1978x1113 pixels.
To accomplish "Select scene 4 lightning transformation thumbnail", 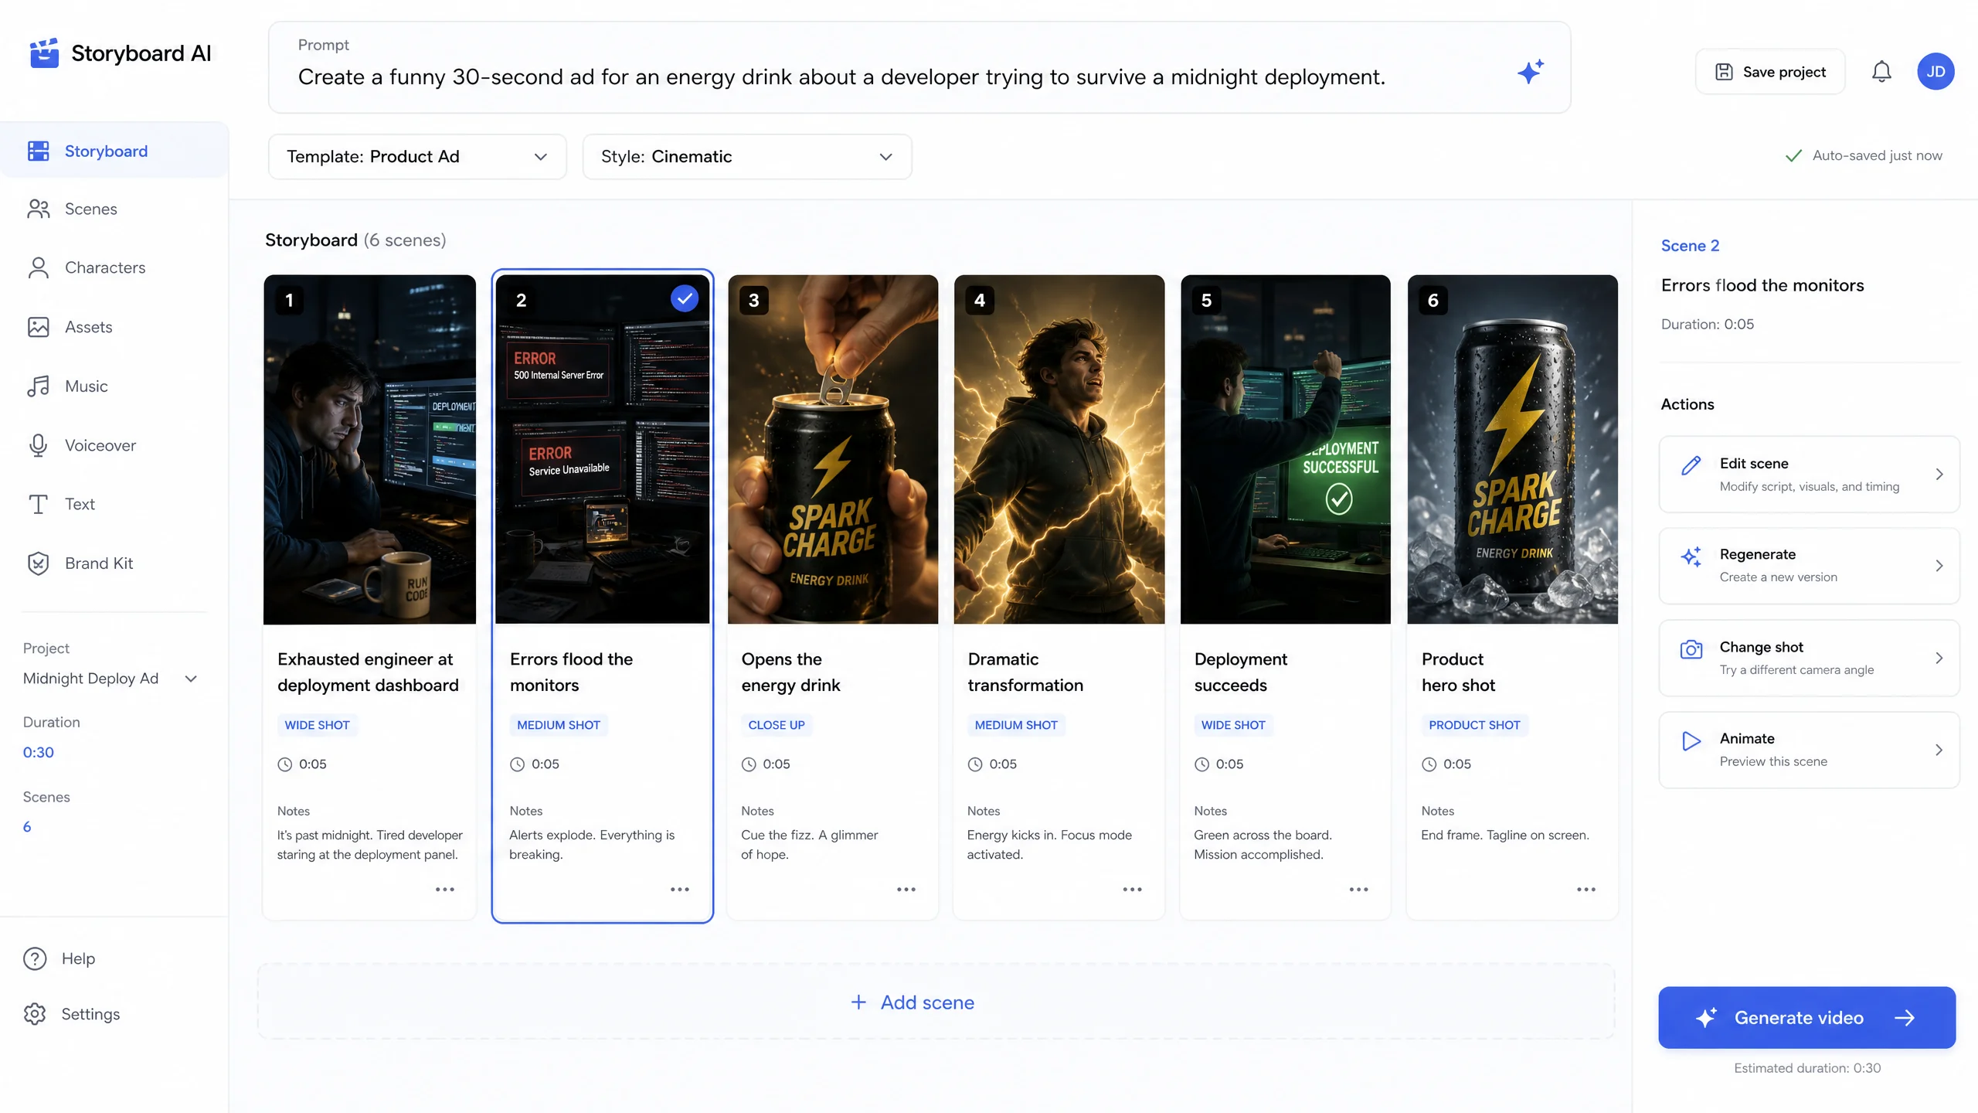I will tap(1059, 449).
